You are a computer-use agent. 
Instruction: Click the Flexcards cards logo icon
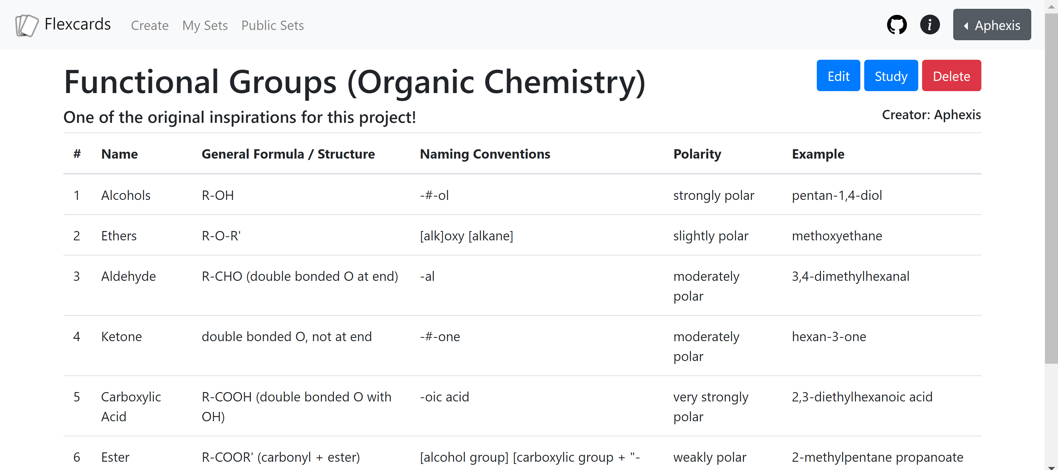(27, 25)
